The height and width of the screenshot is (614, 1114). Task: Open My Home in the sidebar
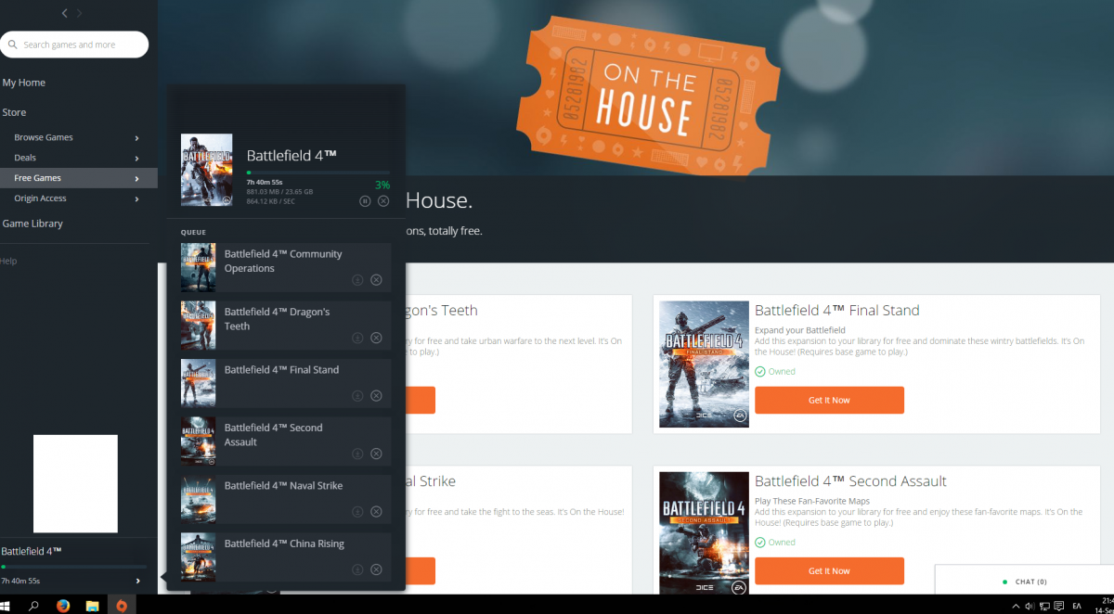tap(24, 83)
